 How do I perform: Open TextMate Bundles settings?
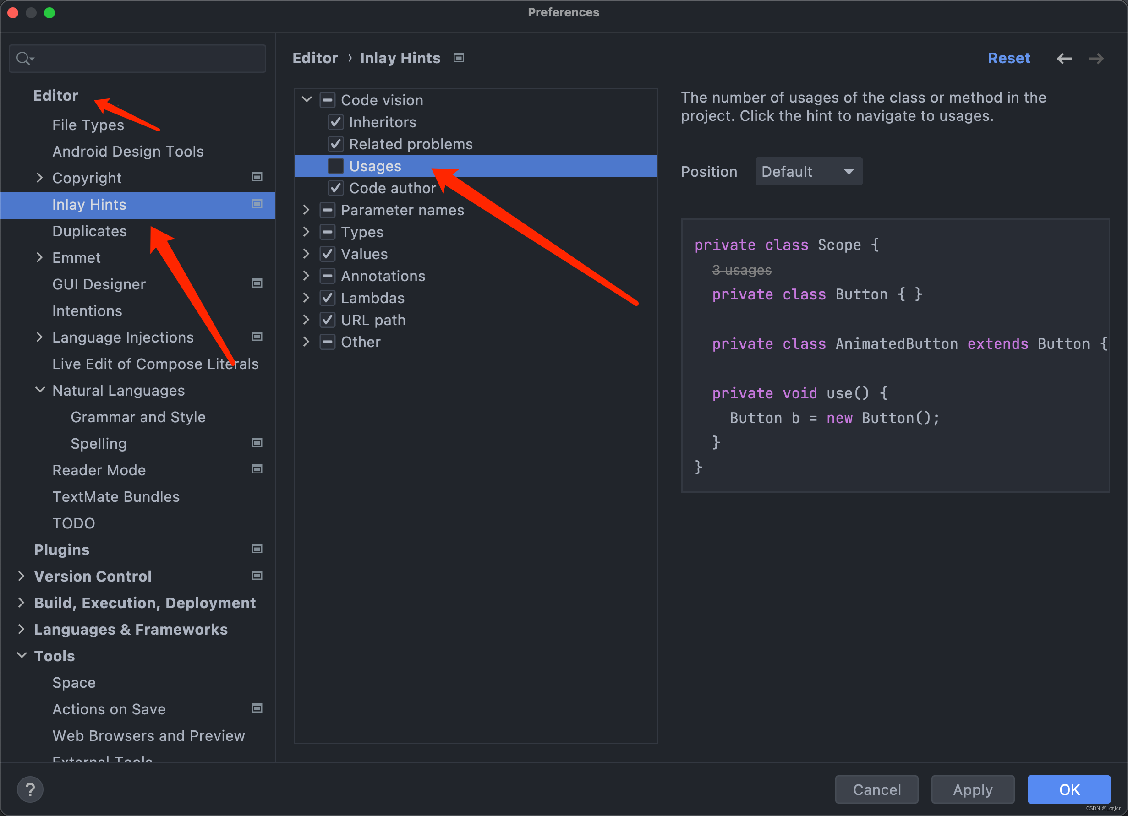[116, 496]
